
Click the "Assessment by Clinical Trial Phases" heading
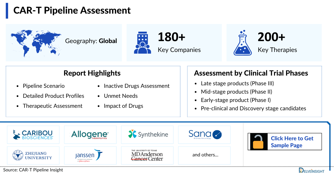coord(251,73)
